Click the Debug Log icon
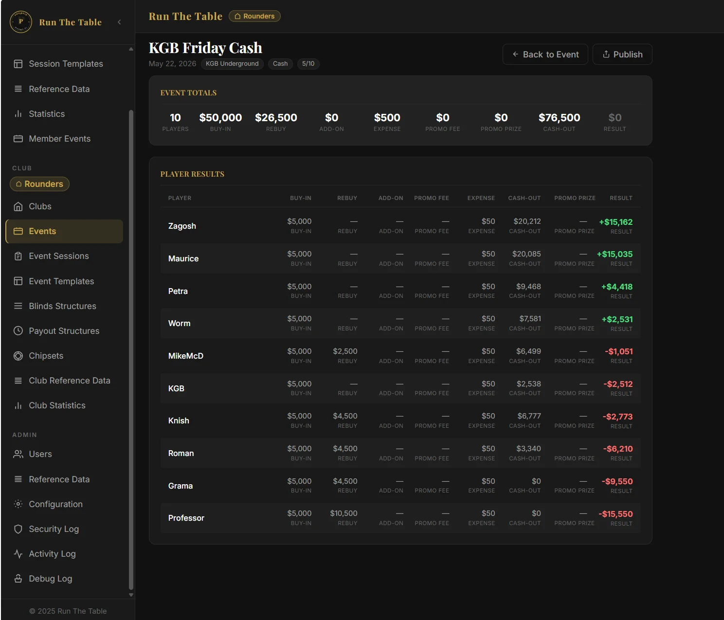The height and width of the screenshot is (620, 724). point(18,579)
